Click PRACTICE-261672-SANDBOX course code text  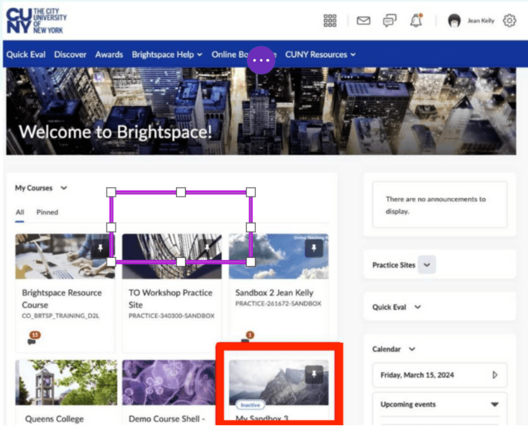pyautogui.click(x=278, y=304)
